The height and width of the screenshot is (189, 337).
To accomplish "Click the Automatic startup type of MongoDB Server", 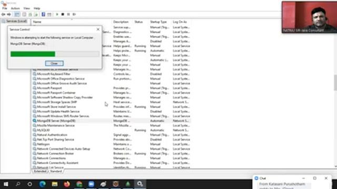I will [x=157, y=121].
